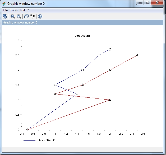
Task: Click the x-axis tick label 0.4
Action: pos(22,134)
